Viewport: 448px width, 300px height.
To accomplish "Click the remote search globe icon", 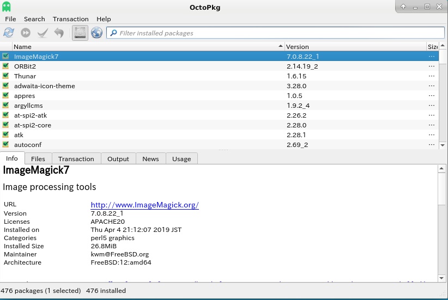I will [x=97, y=33].
